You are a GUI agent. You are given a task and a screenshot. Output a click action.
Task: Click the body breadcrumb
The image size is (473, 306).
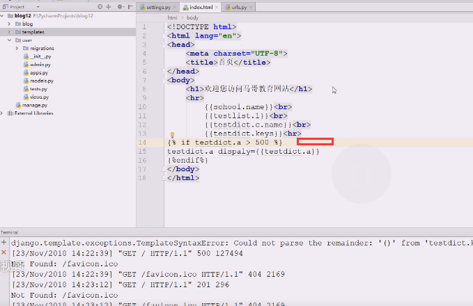pos(192,18)
